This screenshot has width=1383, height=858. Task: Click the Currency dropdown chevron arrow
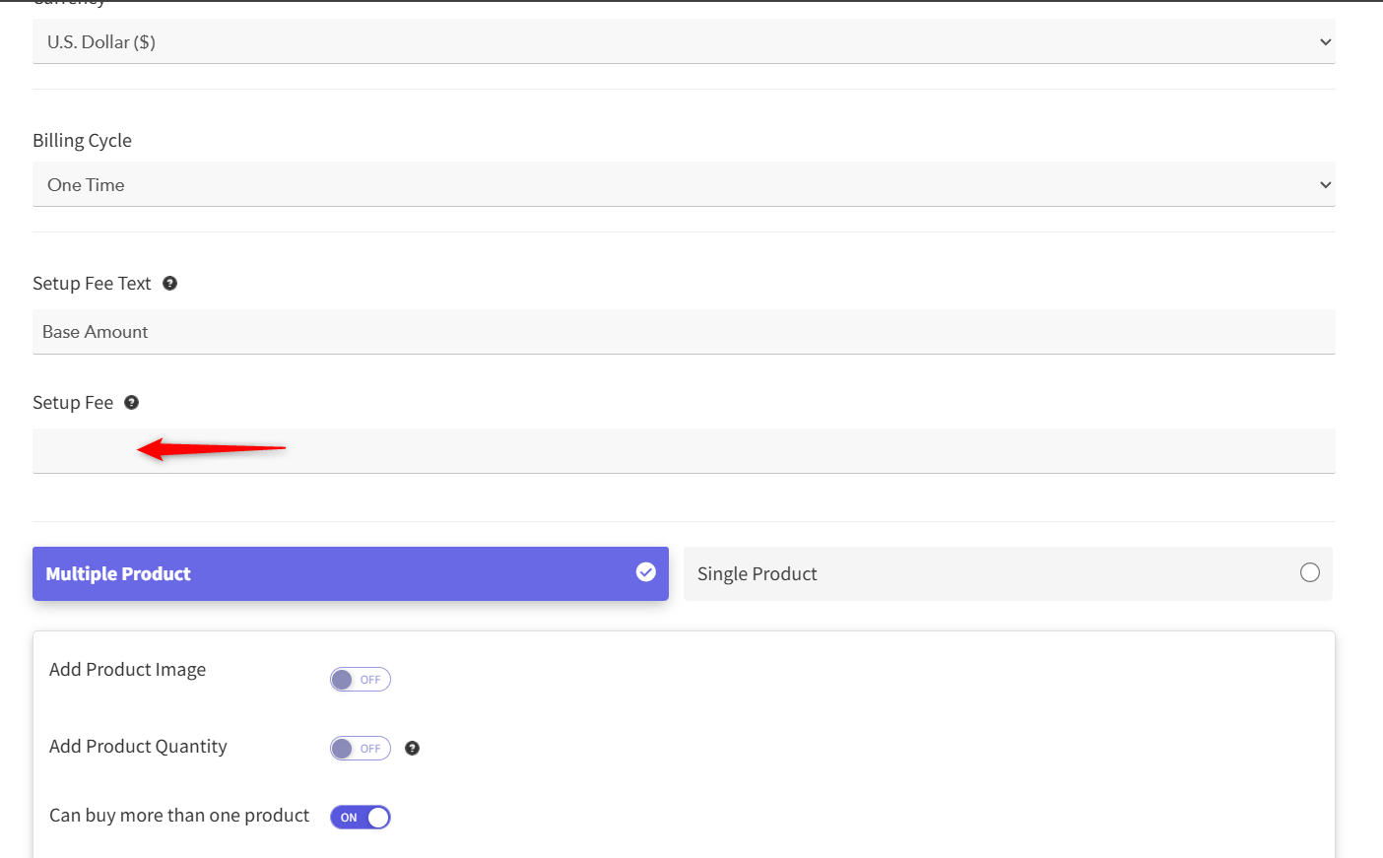[1325, 42]
